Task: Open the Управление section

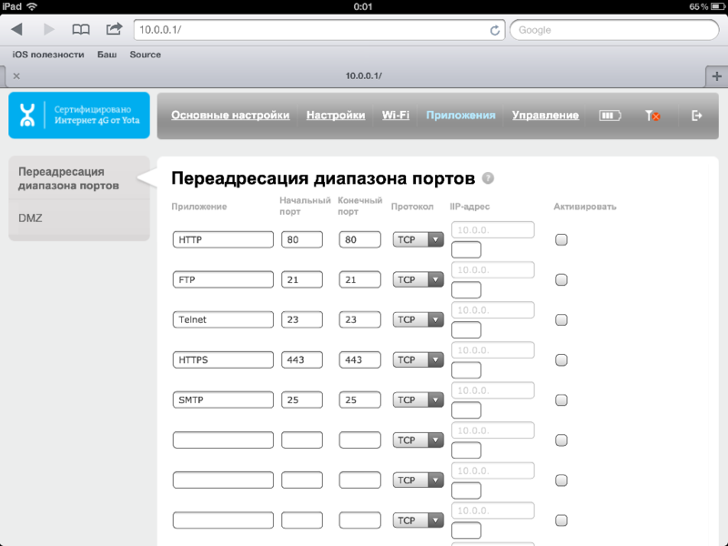Action: 547,115
